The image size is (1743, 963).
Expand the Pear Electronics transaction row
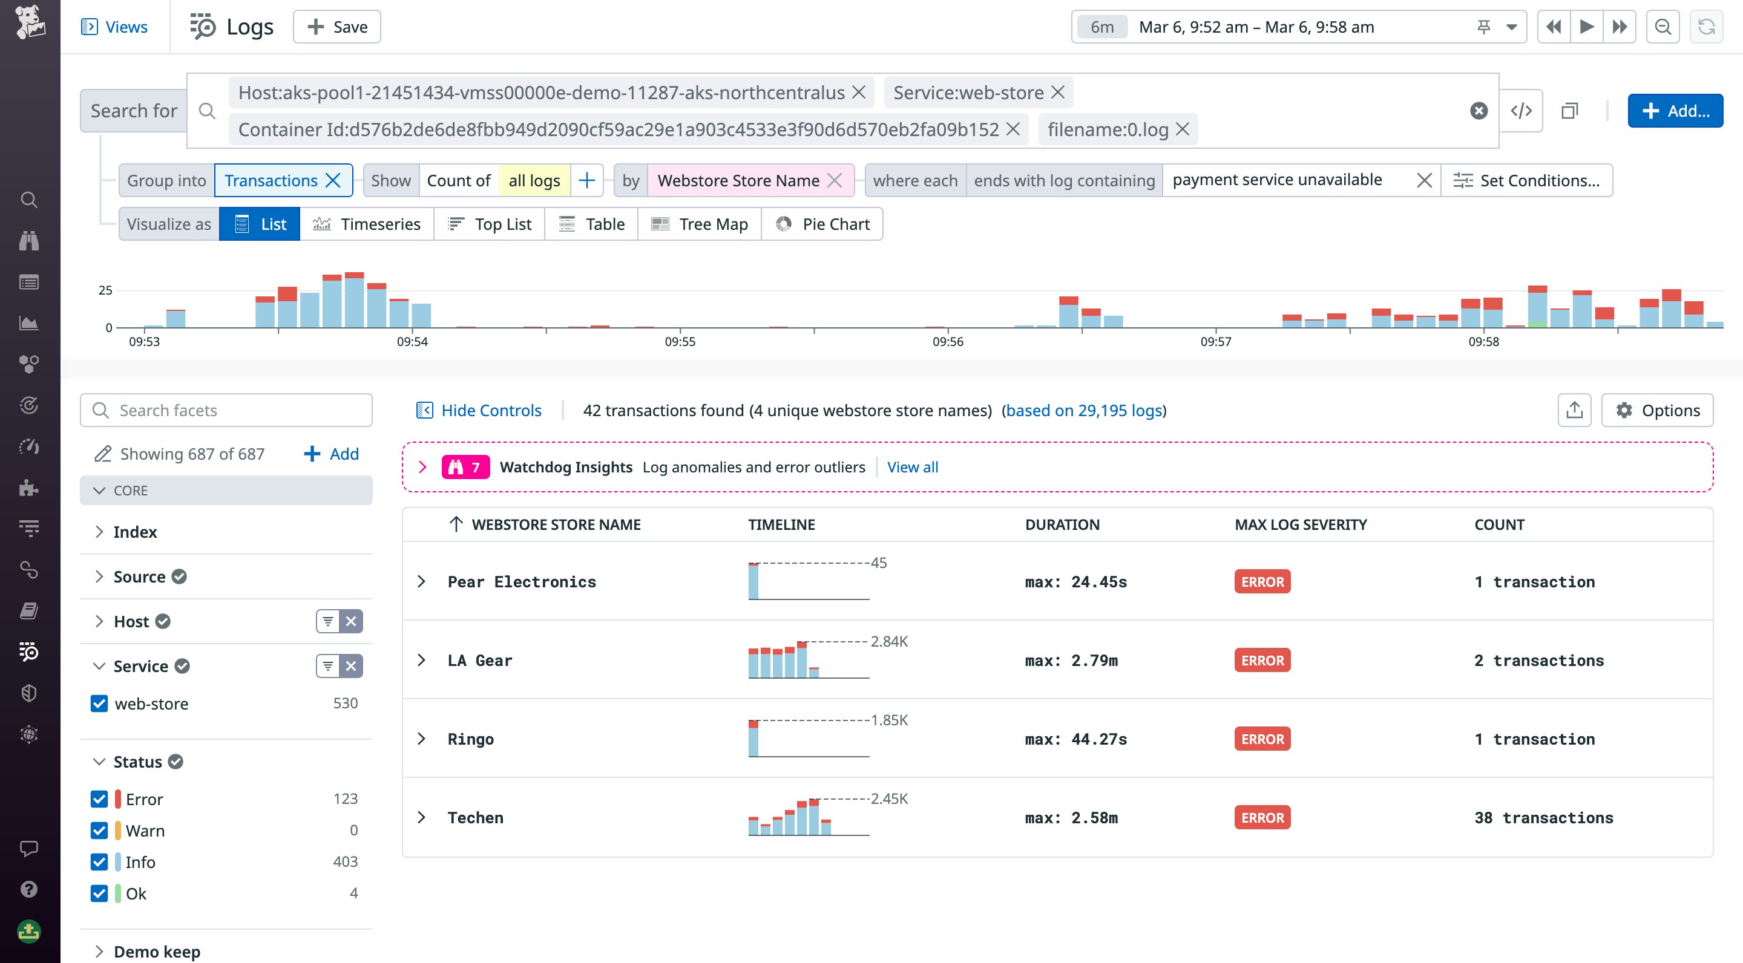[424, 581]
